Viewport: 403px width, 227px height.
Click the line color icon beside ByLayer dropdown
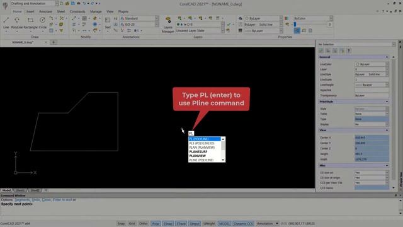(x=241, y=18)
